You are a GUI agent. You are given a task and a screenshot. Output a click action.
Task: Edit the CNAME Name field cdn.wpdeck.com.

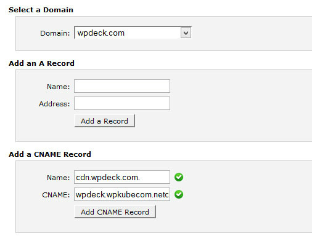[x=122, y=177]
